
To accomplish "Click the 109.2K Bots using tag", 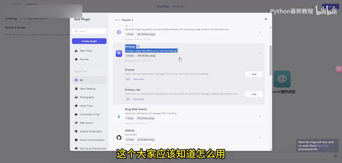I will (x=146, y=56).
